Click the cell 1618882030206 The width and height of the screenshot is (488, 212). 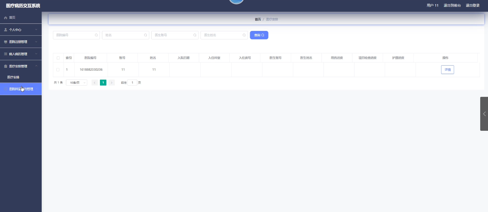(91, 70)
